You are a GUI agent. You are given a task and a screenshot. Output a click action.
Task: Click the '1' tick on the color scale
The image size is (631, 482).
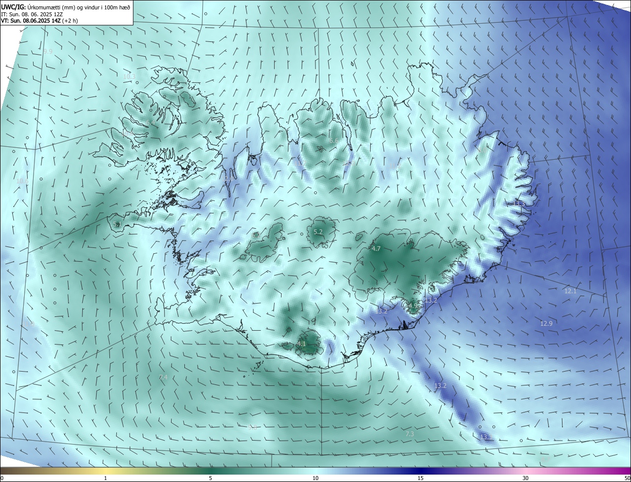(x=105, y=478)
